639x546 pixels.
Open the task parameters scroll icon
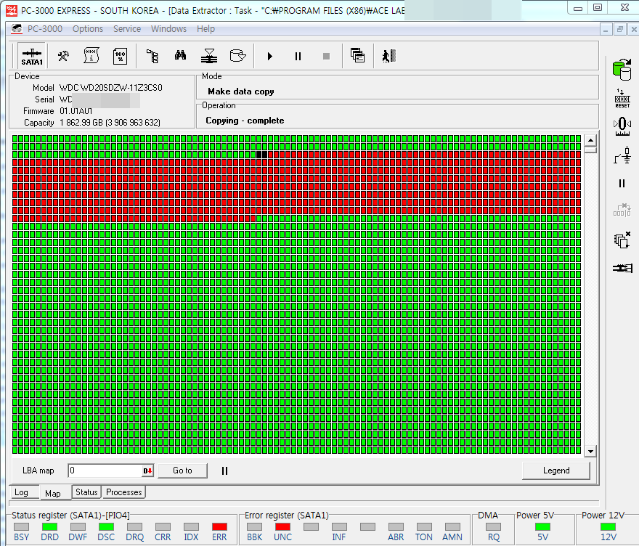coord(91,56)
